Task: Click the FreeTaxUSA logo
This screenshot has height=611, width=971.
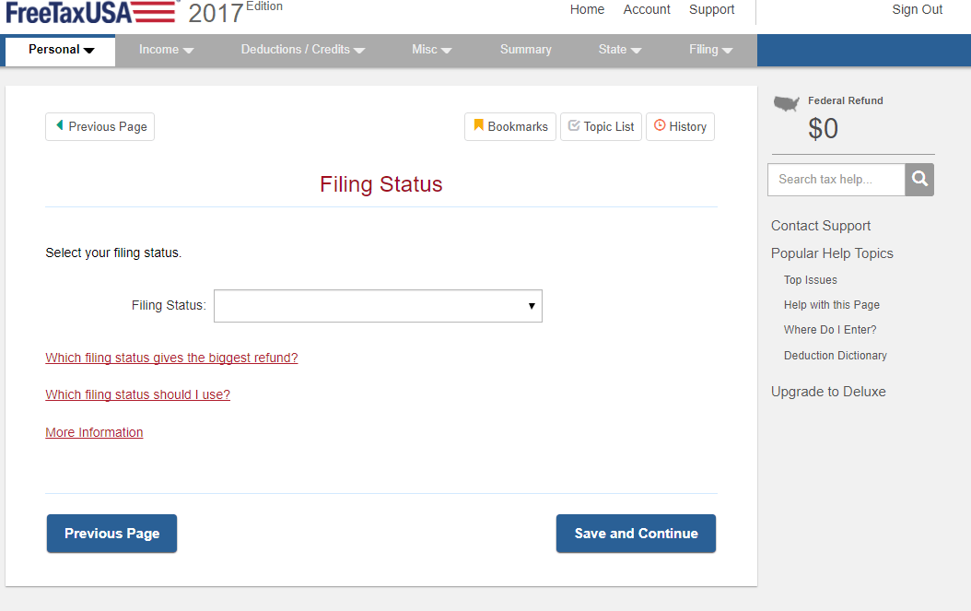Action: click(90, 12)
